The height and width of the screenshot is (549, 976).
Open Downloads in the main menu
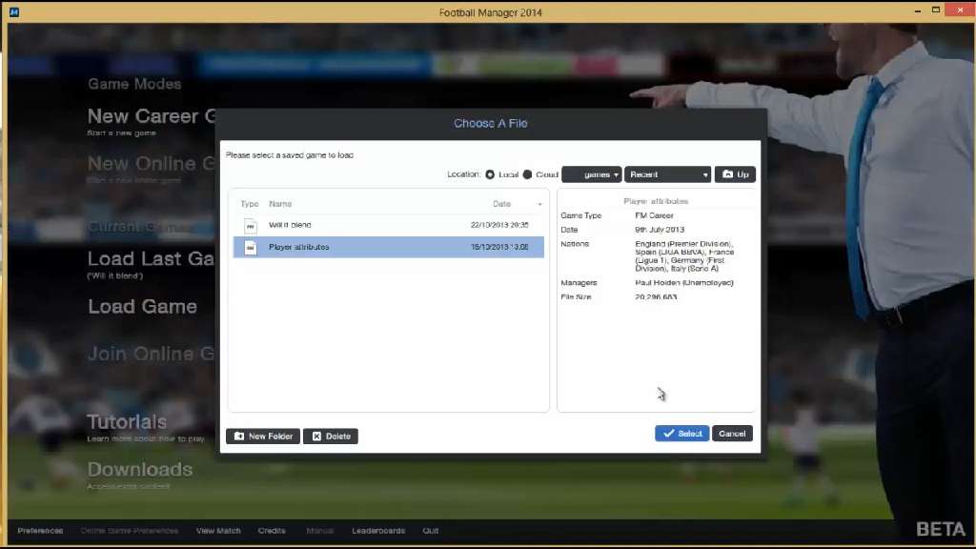pyautogui.click(x=140, y=469)
